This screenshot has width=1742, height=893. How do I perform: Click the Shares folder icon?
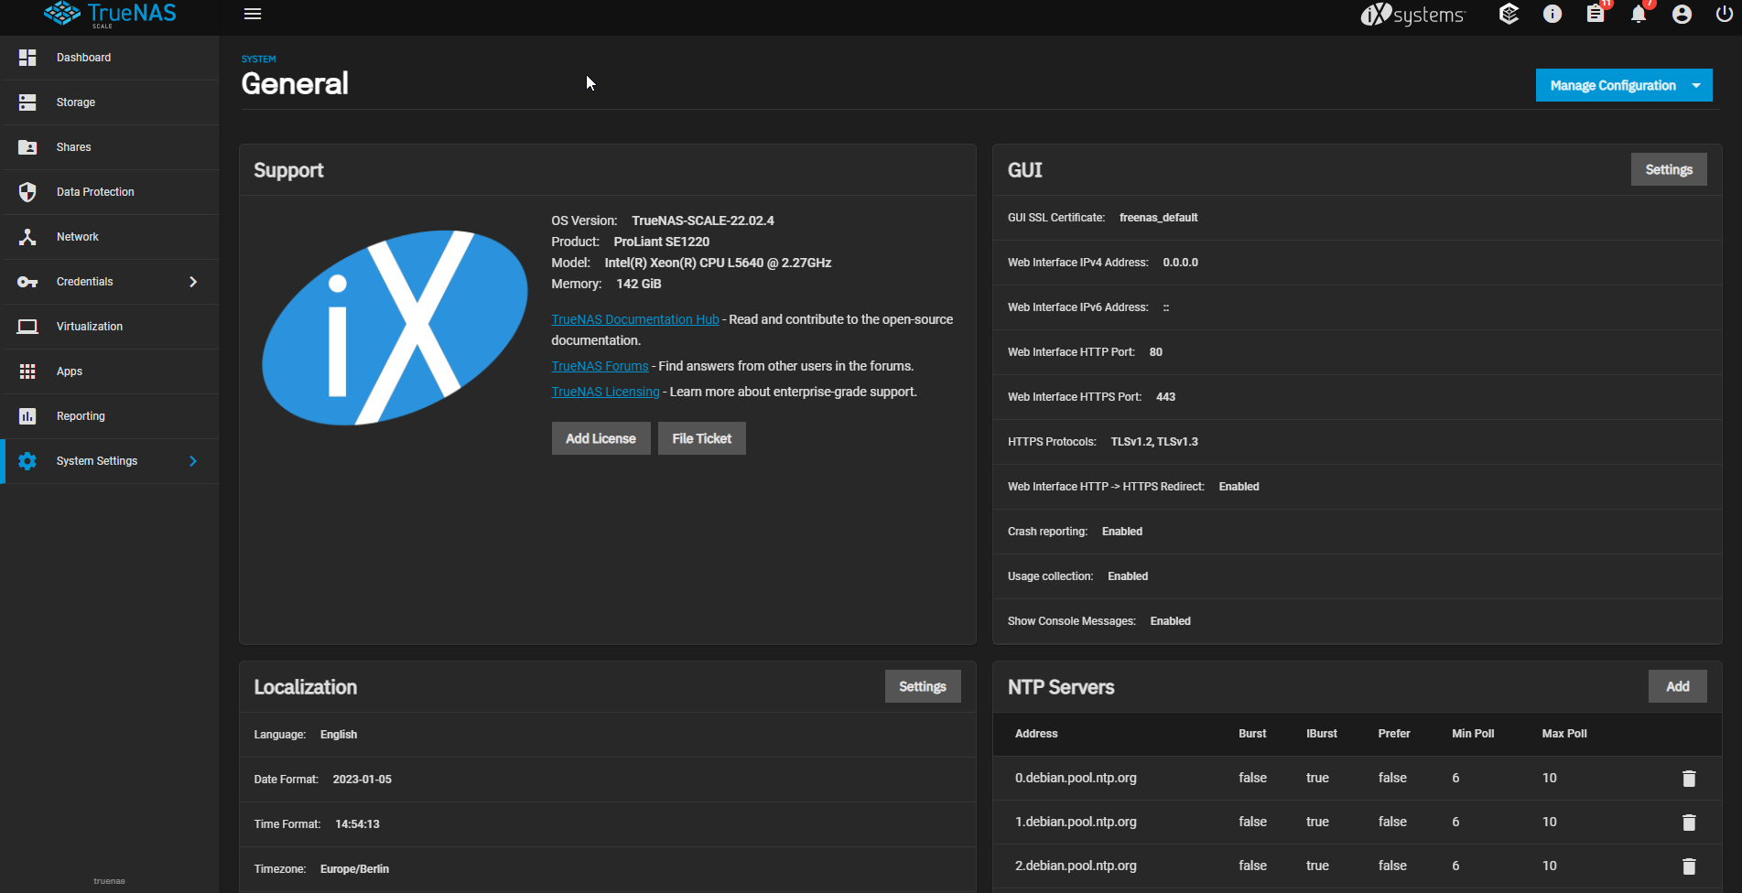27,147
